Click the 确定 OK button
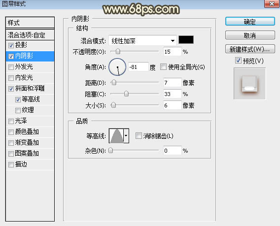Screen dimensions: 280x226 coord(250,22)
